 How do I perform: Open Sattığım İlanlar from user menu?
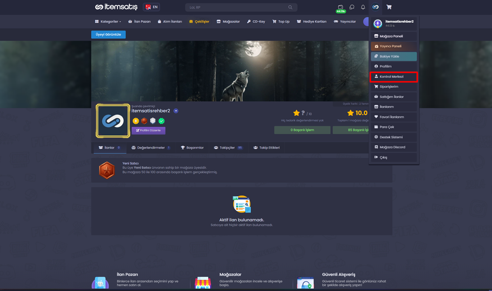click(x=394, y=97)
